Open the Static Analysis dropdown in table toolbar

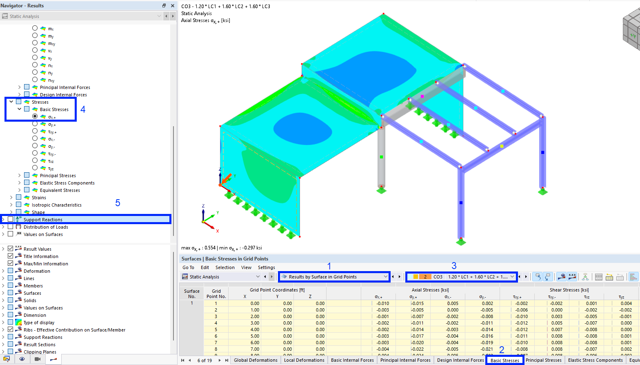click(220, 277)
